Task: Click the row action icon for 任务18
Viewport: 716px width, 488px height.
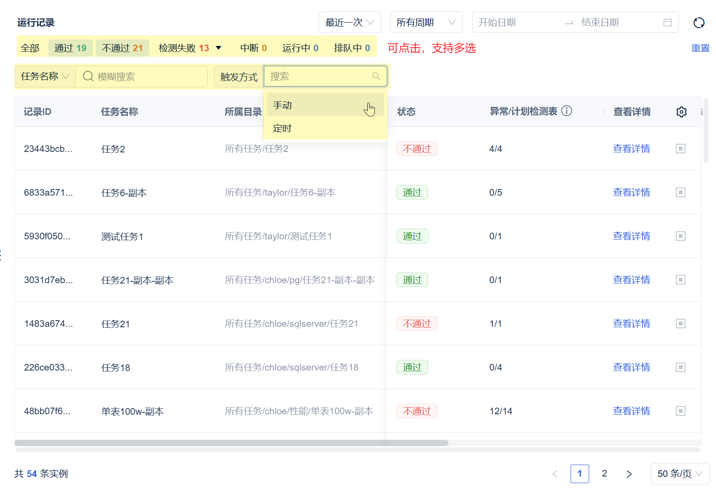Action: [681, 367]
